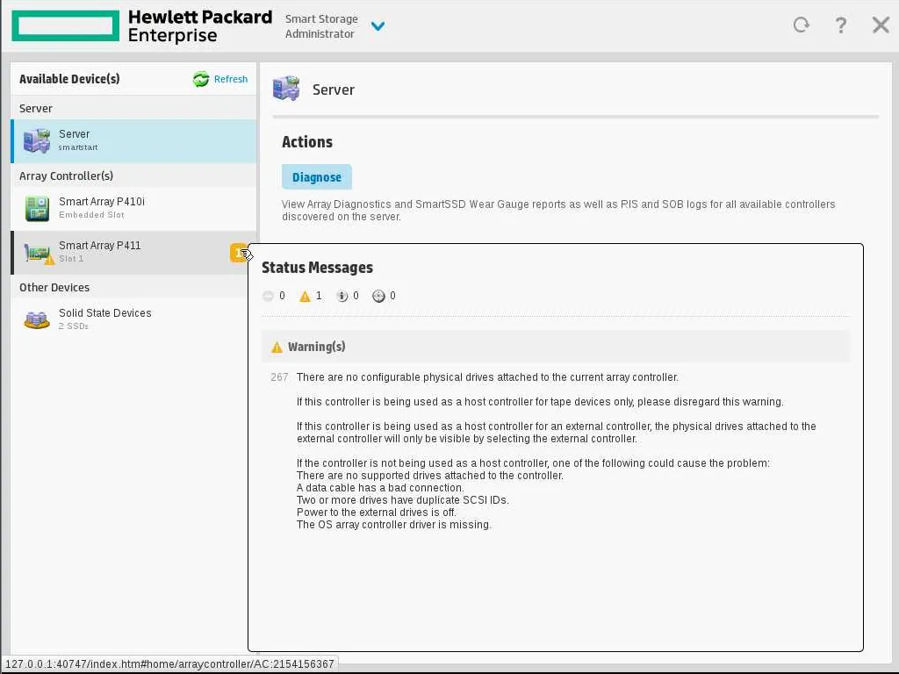Select the Server item labeled smartstart
The image size is (899, 674).
point(133,141)
